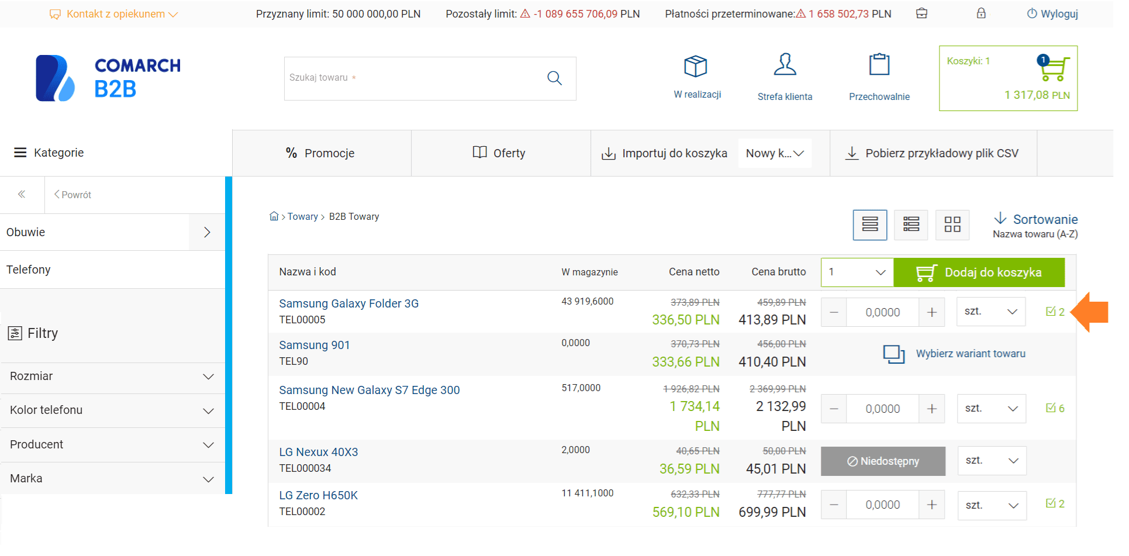Open the Strefa klienta person icon
The height and width of the screenshot is (556, 1129).
(785, 64)
